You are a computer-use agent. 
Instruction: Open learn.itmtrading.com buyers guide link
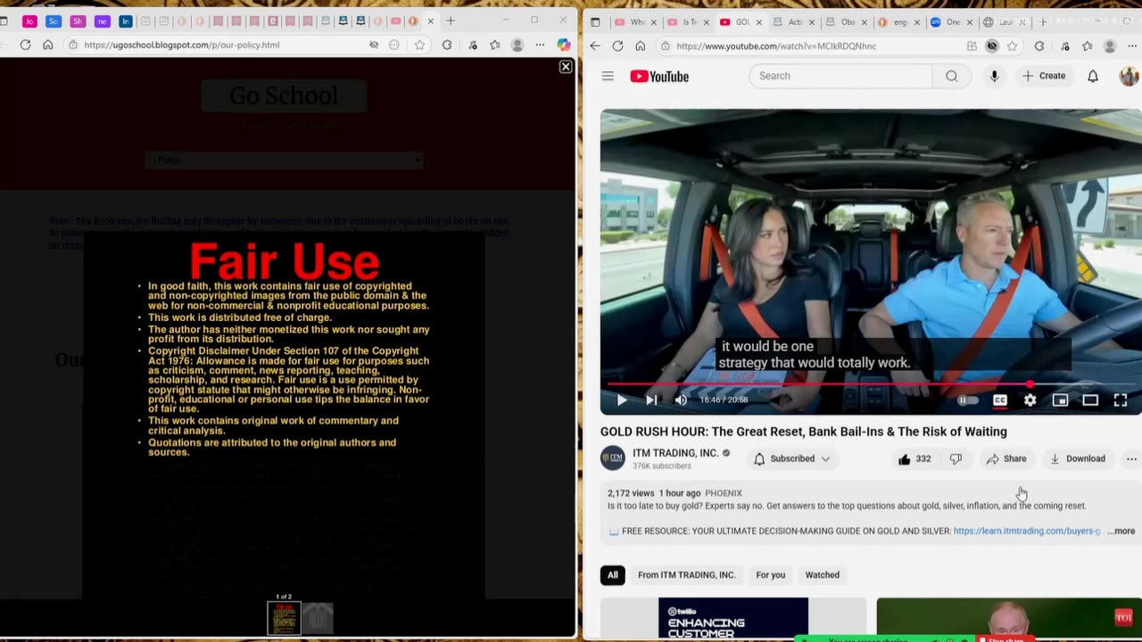coord(1026,531)
